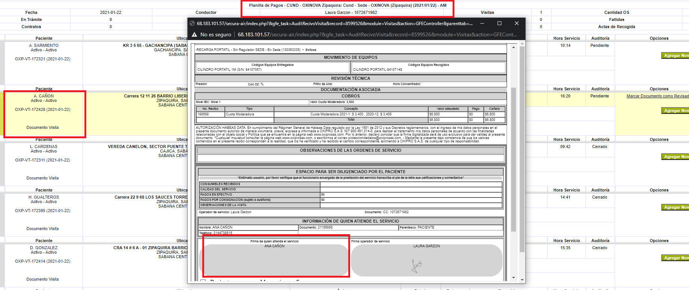Click Agregar Novedad button in H. Gualteros row

click(675, 207)
